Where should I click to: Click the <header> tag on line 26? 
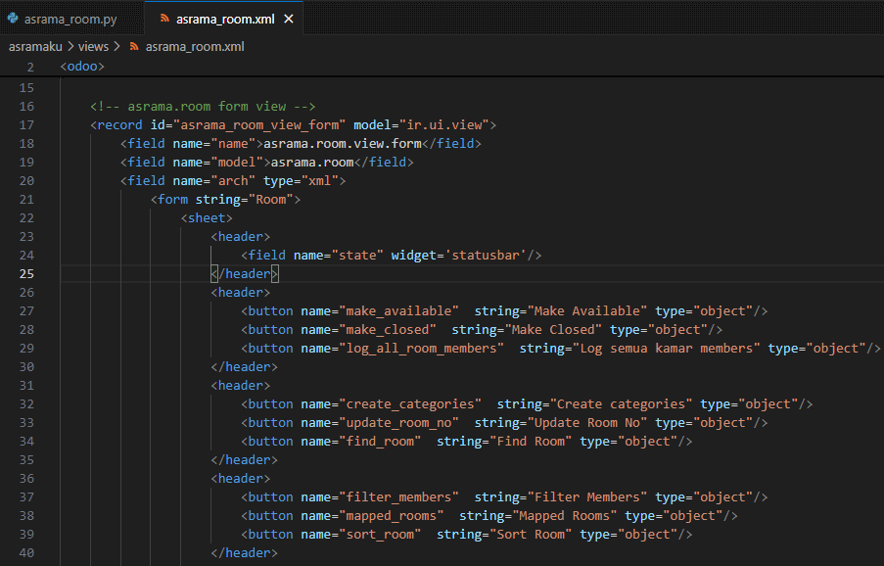point(241,293)
